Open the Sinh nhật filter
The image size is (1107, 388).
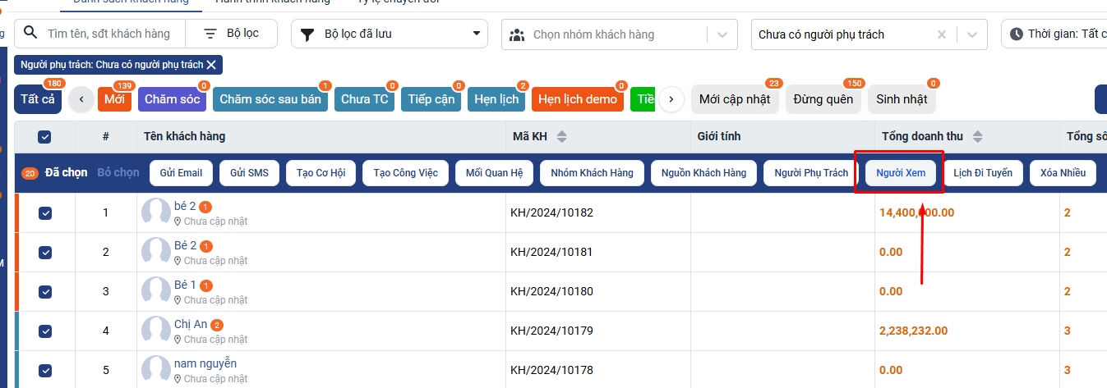pos(902,99)
